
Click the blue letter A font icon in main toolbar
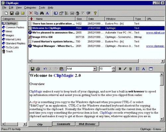tap(47, 13)
